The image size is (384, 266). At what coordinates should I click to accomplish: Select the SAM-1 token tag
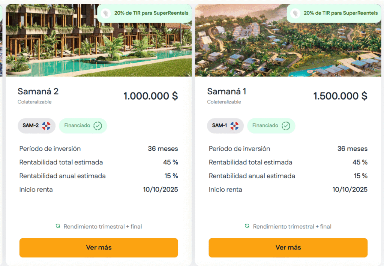pos(219,126)
